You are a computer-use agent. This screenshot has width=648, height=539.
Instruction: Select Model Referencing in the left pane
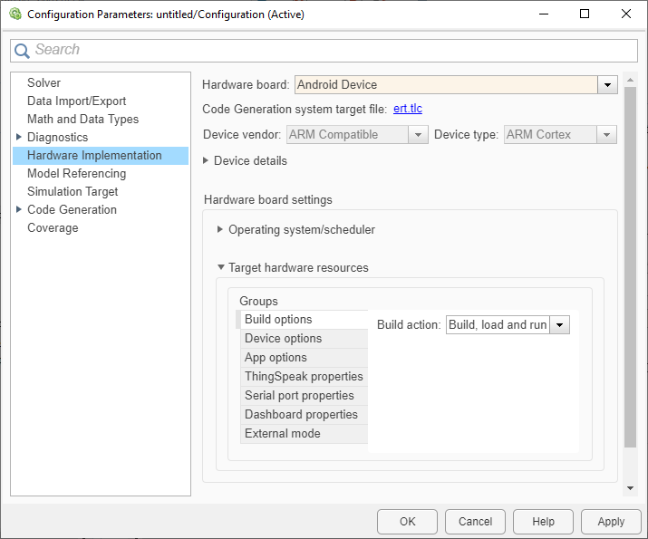click(76, 174)
